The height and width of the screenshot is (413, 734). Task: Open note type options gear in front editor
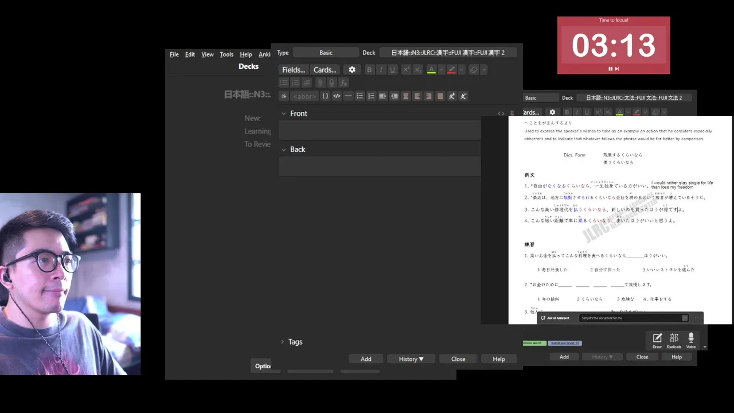click(352, 69)
